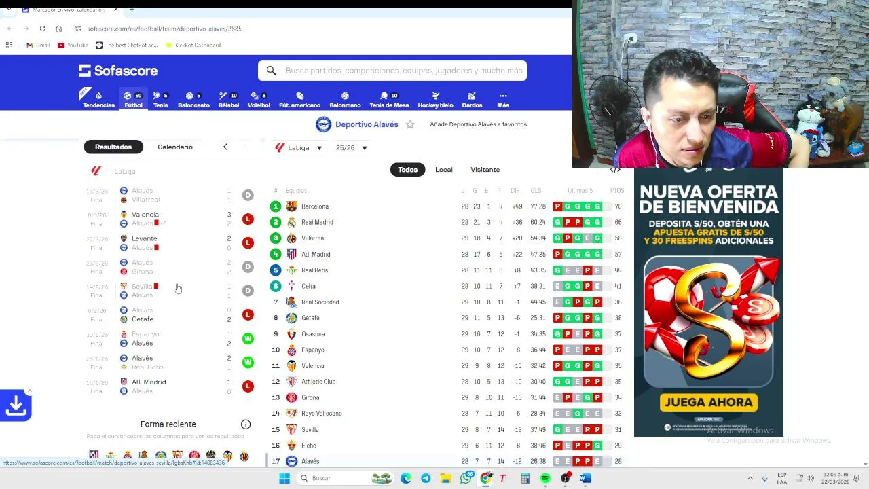
Task: Select the Voleibol sport icon
Action: pyautogui.click(x=259, y=99)
